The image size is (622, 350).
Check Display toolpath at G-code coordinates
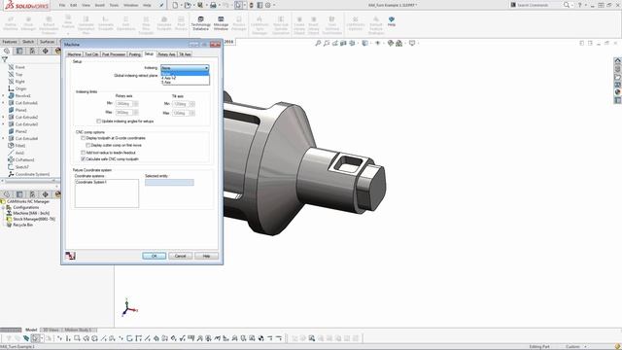coord(83,138)
